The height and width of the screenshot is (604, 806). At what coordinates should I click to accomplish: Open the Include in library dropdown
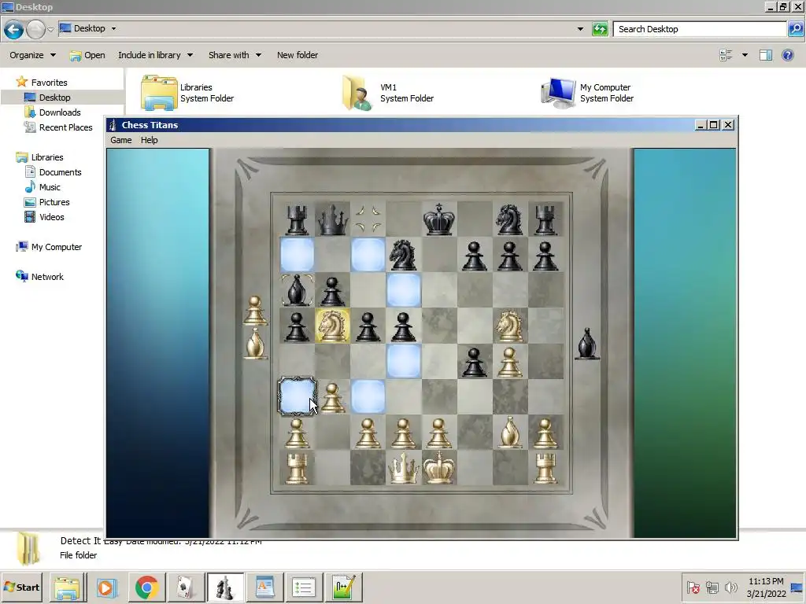tap(156, 55)
